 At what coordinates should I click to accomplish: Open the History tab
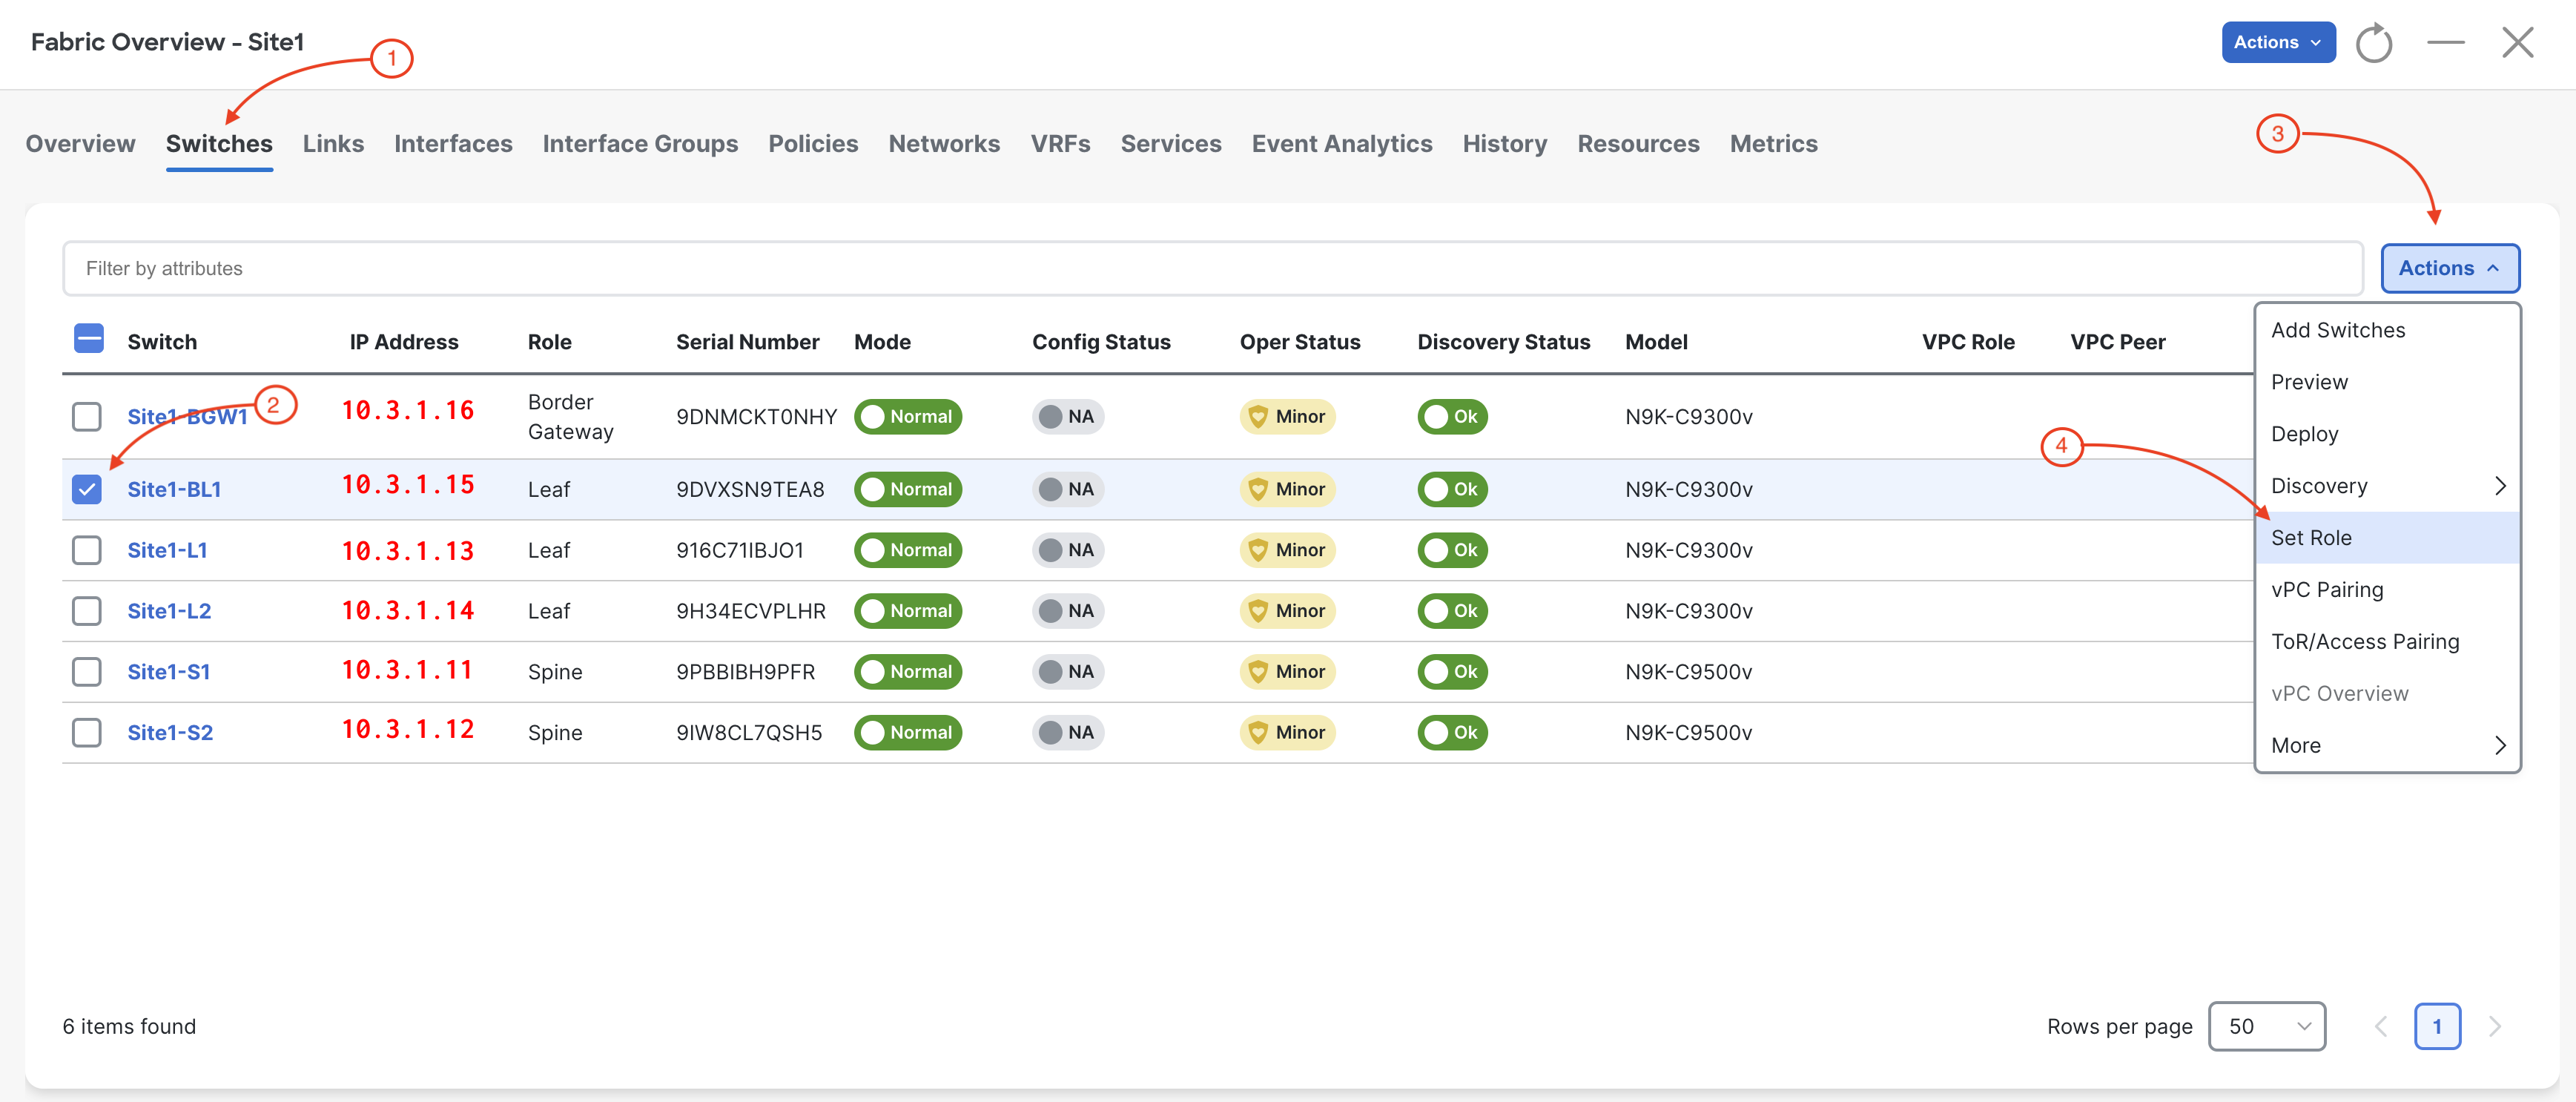click(x=1504, y=144)
